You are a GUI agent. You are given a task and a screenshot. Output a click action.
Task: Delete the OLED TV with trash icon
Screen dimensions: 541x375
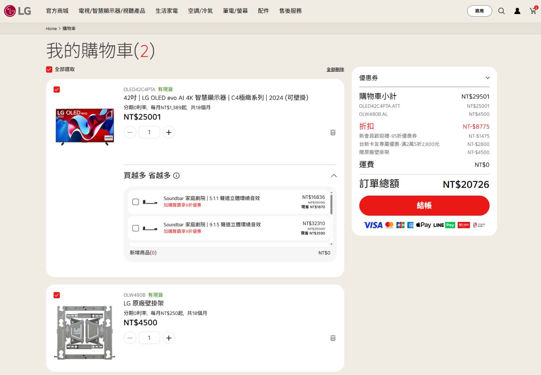tap(333, 132)
